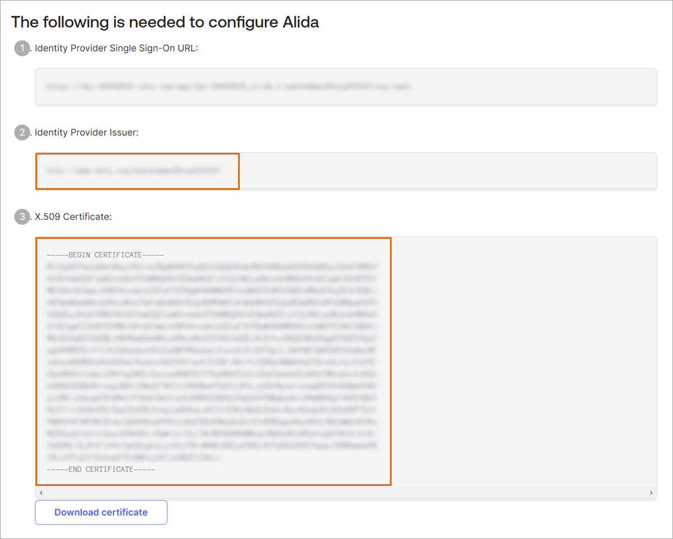Viewport: 673px width, 539px height.
Task: Click the empty right side of the certificate box
Action: click(x=524, y=361)
